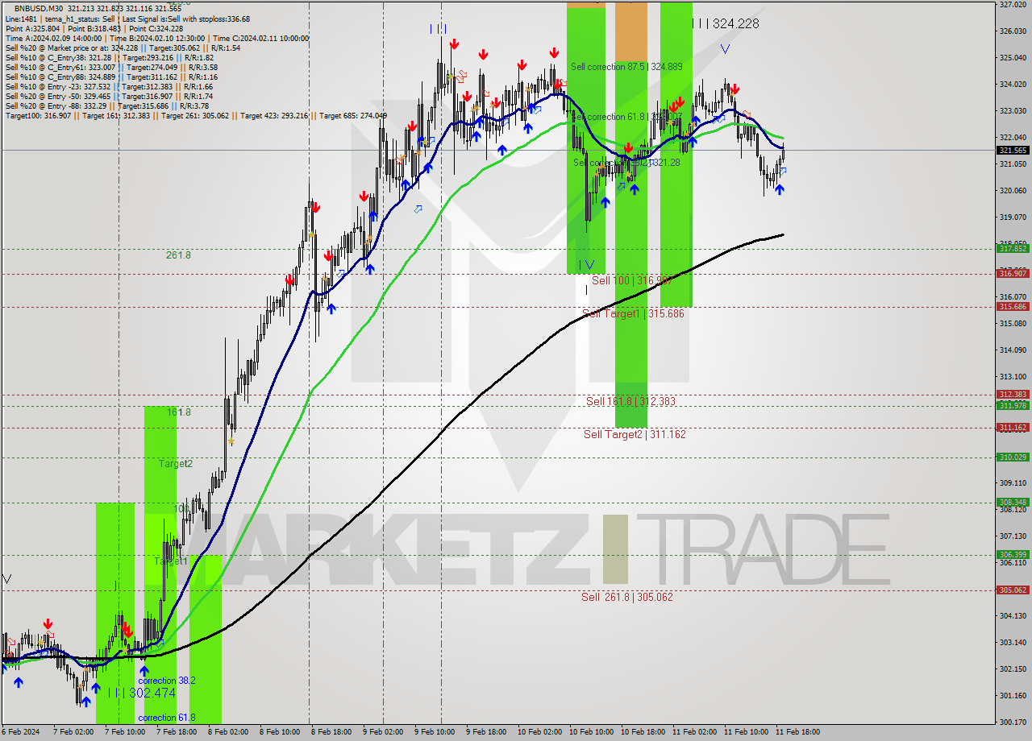Click the '6 Feb 2024' date axis label

(x=19, y=732)
